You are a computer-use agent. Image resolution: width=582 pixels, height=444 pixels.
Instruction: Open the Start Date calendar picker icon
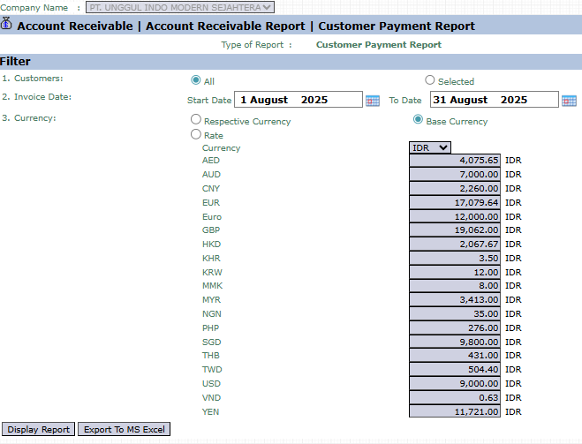[x=373, y=101]
